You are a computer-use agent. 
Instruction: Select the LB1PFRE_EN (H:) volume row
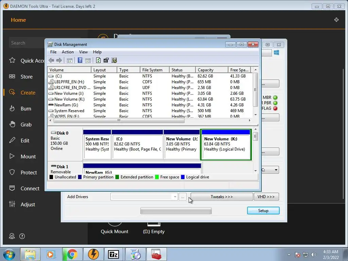(150, 82)
